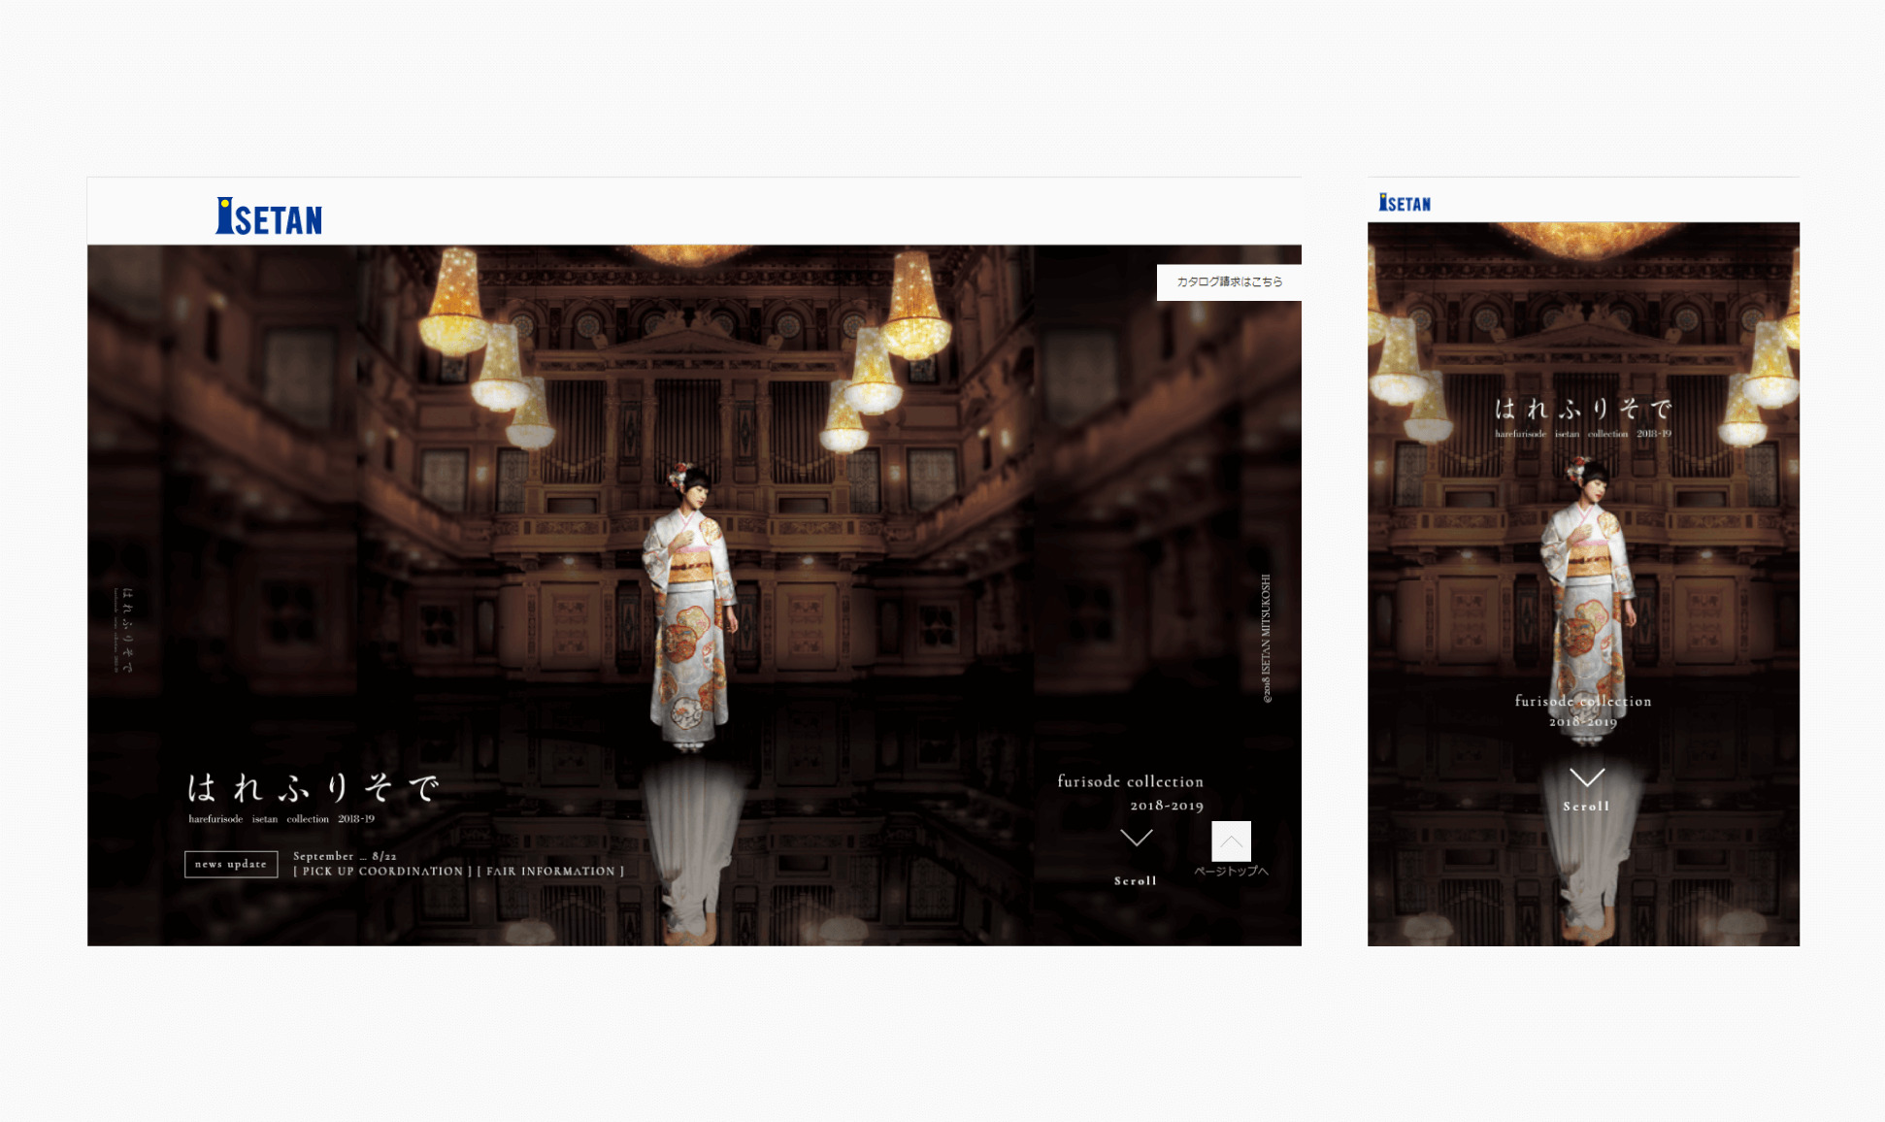Viewport: 1885px width, 1122px height.
Task: Click the desktop Scroll text label
Action: [x=1135, y=881]
